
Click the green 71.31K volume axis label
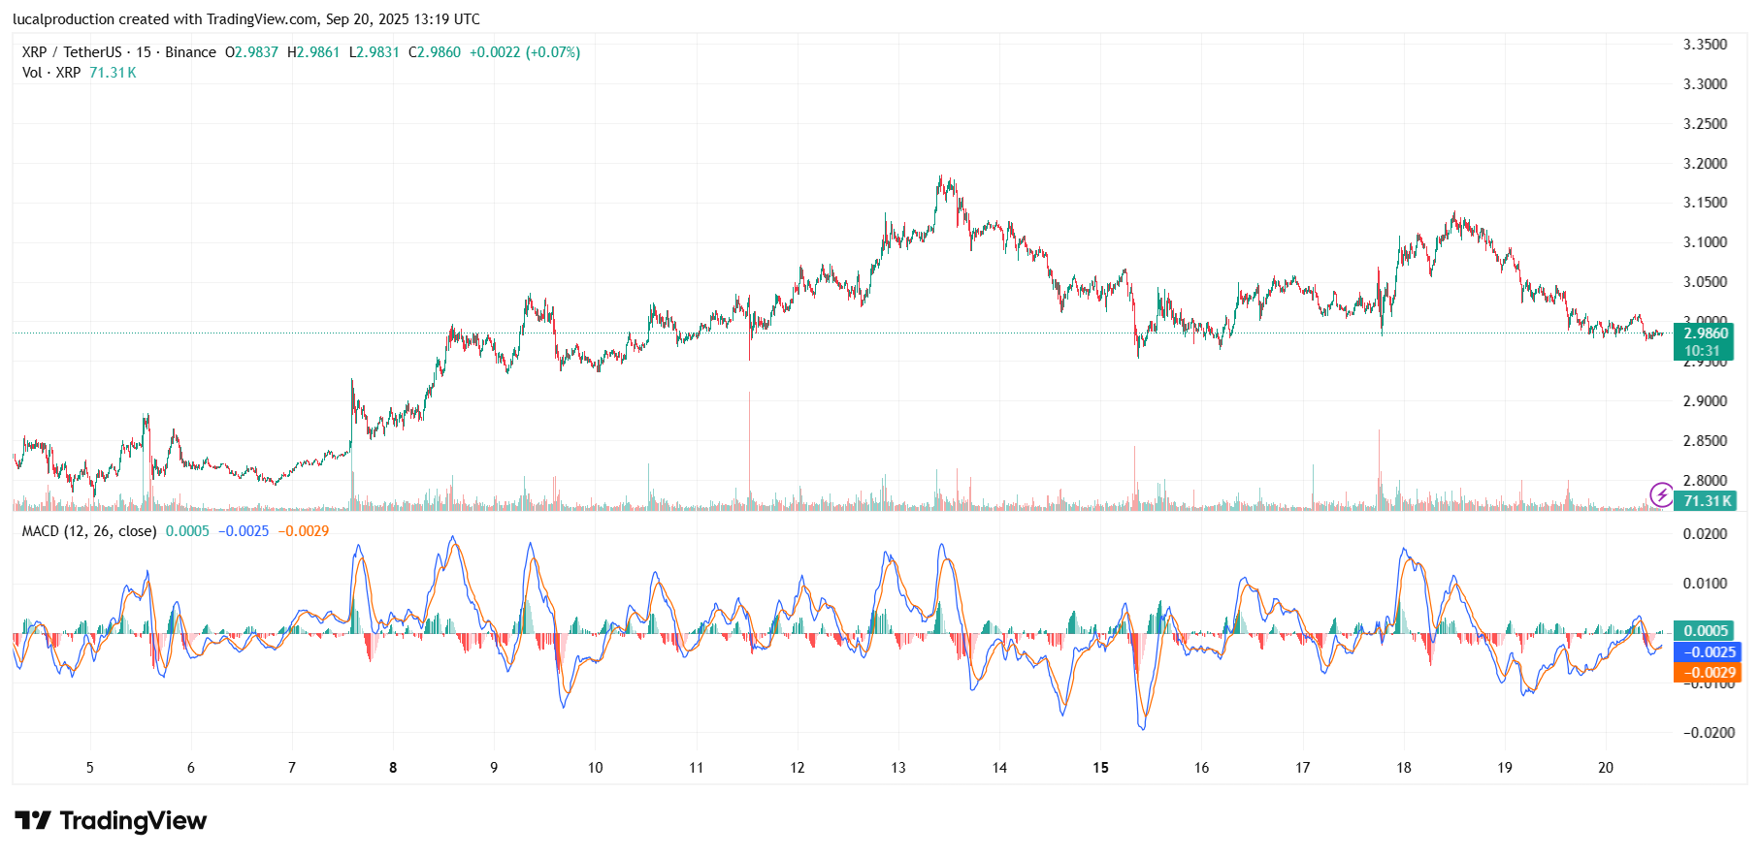pyautogui.click(x=1705, y=501)
